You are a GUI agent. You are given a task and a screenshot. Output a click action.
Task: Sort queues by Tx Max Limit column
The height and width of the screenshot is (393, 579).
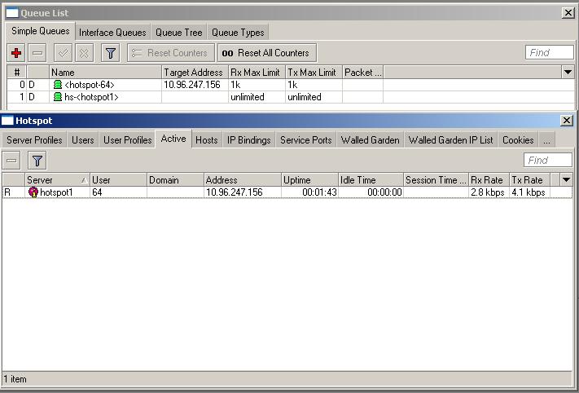point(314,72)
